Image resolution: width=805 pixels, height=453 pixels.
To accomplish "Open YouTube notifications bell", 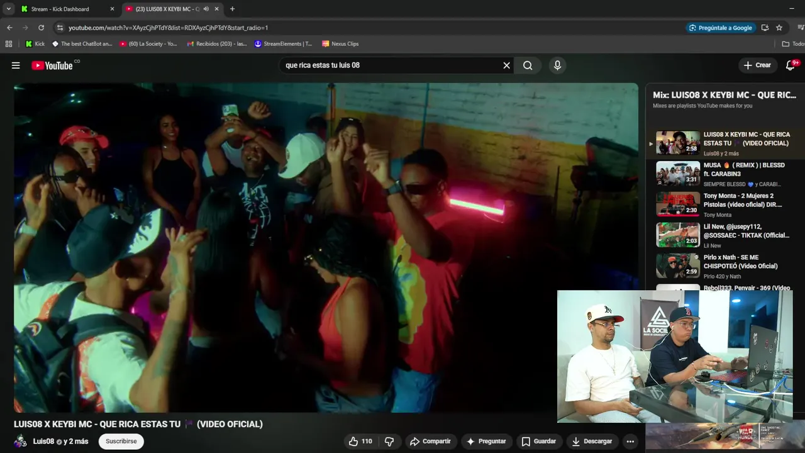I will pos(791,65).
